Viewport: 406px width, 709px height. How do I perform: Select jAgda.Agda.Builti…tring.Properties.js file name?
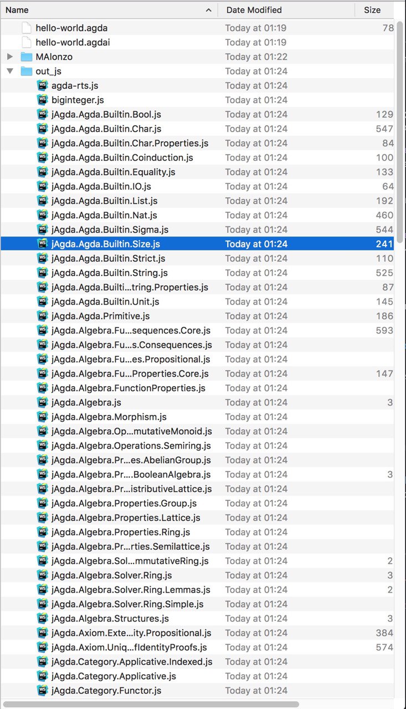pos(130,287)
